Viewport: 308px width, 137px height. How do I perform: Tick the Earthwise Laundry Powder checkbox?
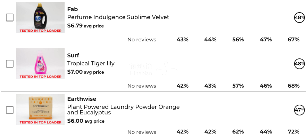point(10,110)
